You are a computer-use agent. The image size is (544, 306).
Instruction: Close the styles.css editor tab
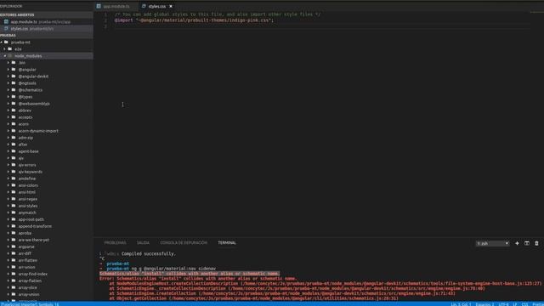point(171,6)
